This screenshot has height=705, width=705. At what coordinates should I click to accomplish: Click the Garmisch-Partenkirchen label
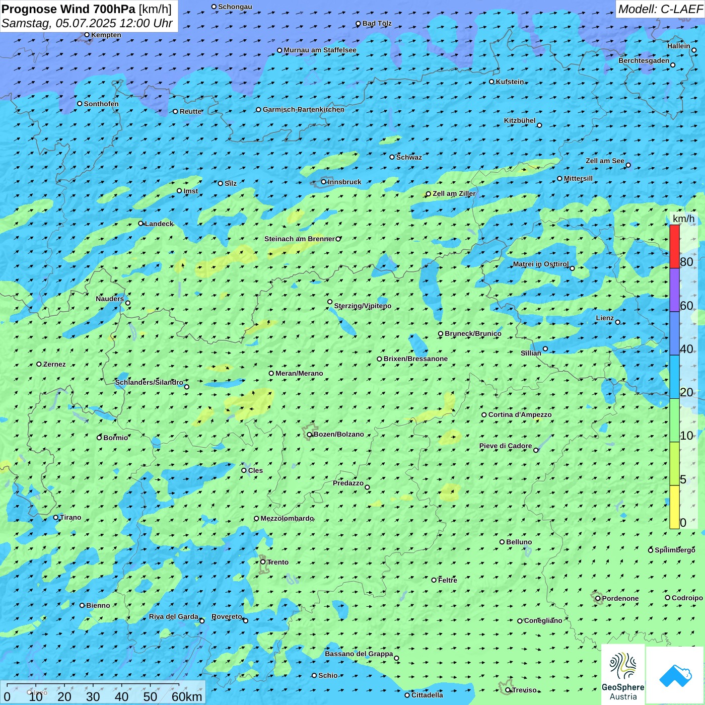(303, 109)
